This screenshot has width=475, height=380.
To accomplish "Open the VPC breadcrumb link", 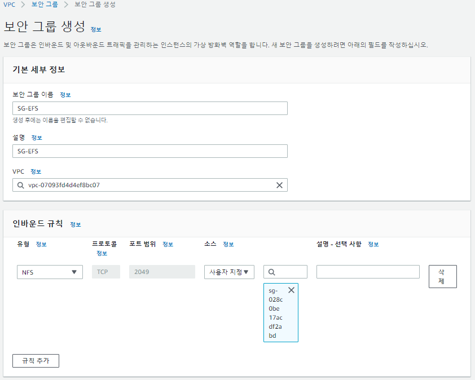I will pyautogui.click(x=9, y=5).
